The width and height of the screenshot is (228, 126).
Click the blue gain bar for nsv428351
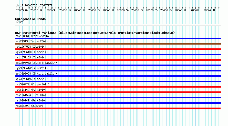[x=118, y=38]
